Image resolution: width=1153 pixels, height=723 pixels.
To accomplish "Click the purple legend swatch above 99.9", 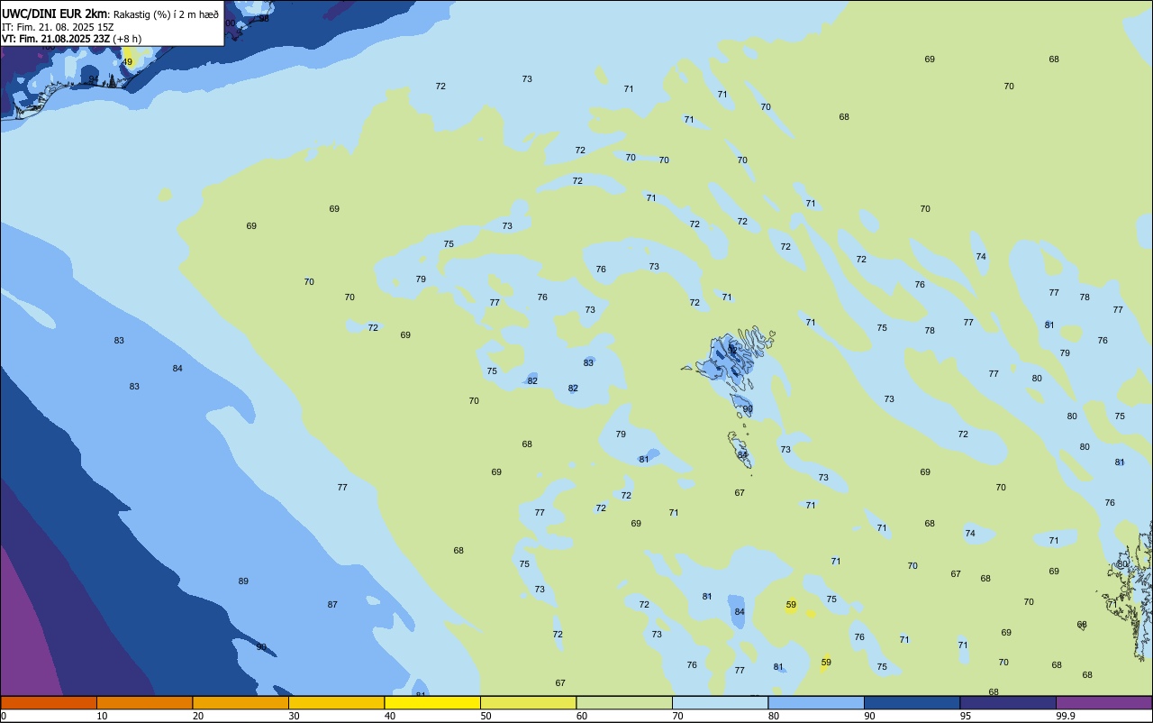I will [x=1103, y=702].
